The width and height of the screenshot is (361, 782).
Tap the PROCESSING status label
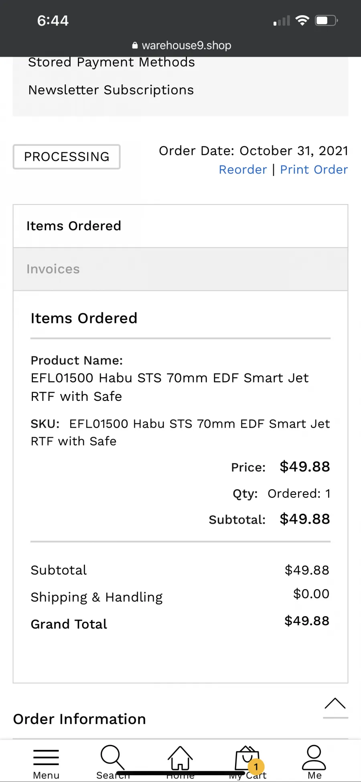(x=67, y=157)
